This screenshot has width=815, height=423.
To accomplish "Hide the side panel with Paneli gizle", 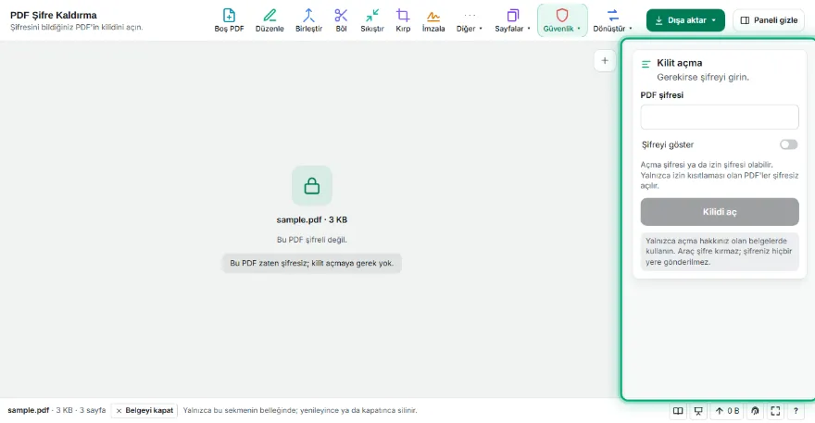I will 769,20.
